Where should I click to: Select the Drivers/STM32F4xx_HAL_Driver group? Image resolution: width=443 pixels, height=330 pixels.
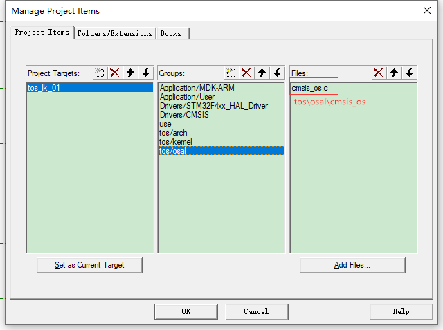[221, 106]
